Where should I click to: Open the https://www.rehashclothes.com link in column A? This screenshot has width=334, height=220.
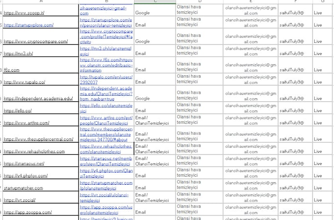(34, 151)
